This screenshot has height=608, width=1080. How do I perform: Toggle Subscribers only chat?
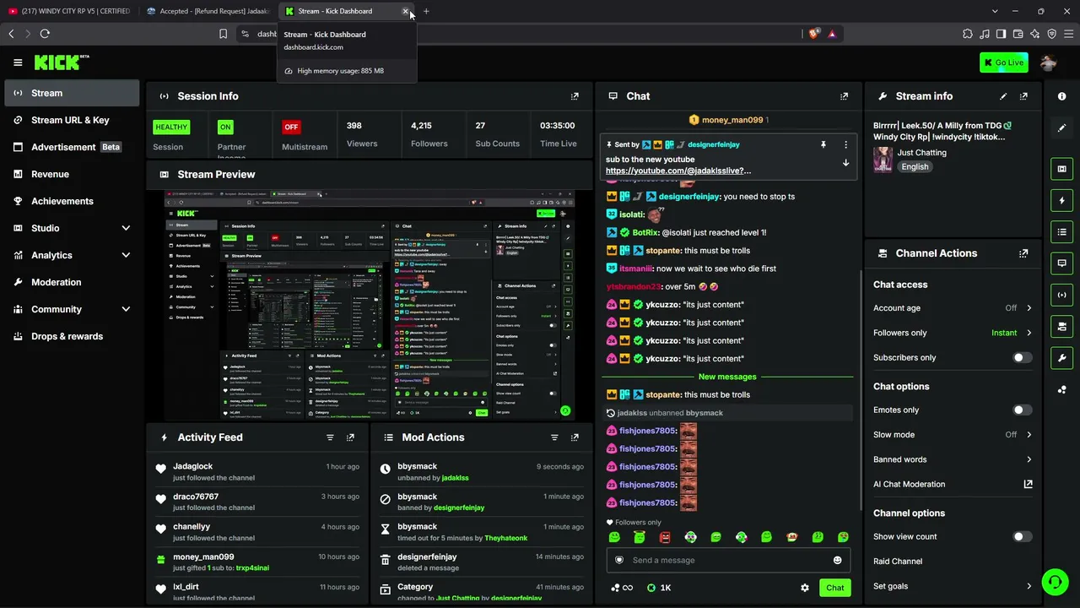coord(1022,357)
